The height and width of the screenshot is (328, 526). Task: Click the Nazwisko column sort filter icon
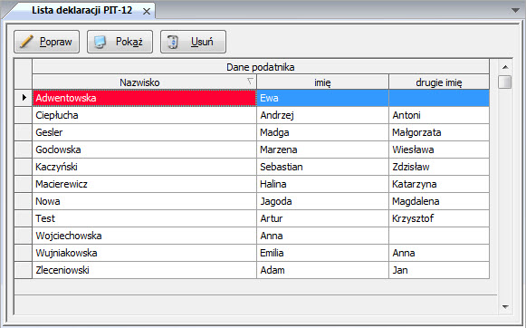(x=250, y=81)
